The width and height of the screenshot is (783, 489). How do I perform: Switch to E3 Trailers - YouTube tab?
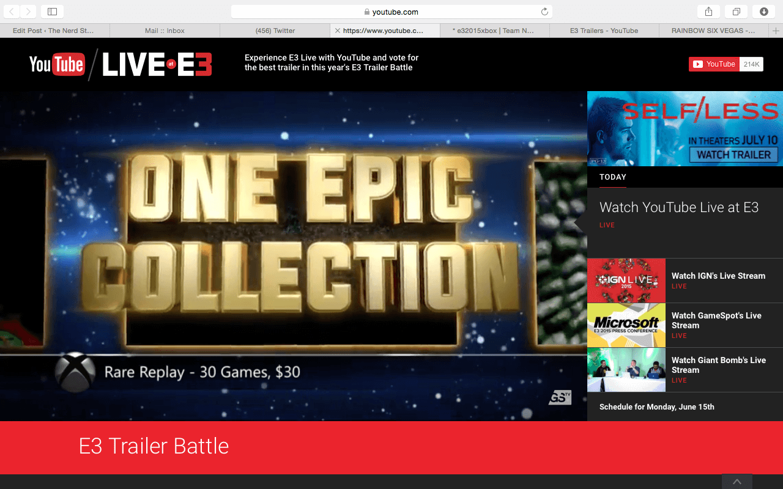tap(604, 31)
